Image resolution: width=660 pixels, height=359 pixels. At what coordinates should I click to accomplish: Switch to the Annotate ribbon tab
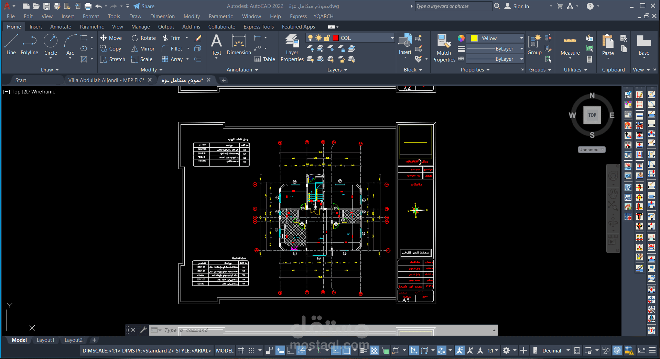61,27
